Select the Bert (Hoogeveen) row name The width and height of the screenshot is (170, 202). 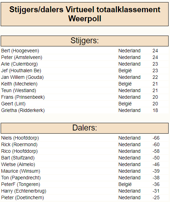20,51
